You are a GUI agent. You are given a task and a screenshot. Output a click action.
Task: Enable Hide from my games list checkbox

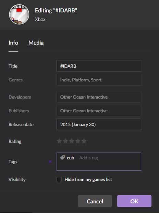pos(59,179)
